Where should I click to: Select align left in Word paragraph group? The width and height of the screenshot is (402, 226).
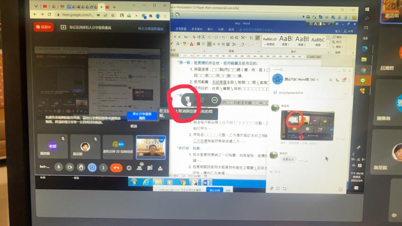(209, 44)
